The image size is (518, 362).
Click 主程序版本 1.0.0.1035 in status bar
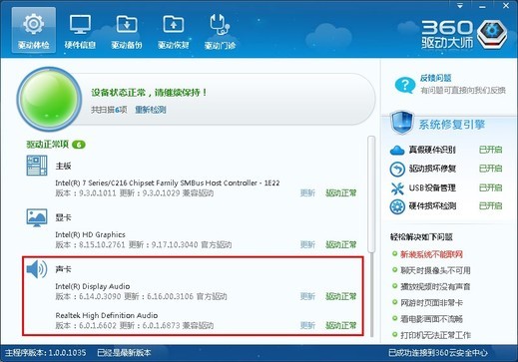click(46, 353)
